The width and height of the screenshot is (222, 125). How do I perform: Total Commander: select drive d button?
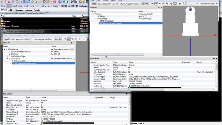(15, 6)
